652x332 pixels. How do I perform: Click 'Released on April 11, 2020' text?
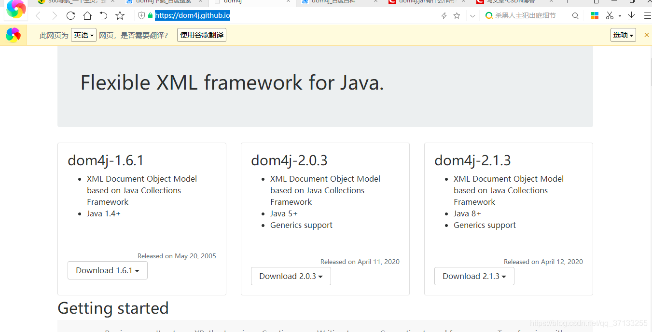click(360, 262)
